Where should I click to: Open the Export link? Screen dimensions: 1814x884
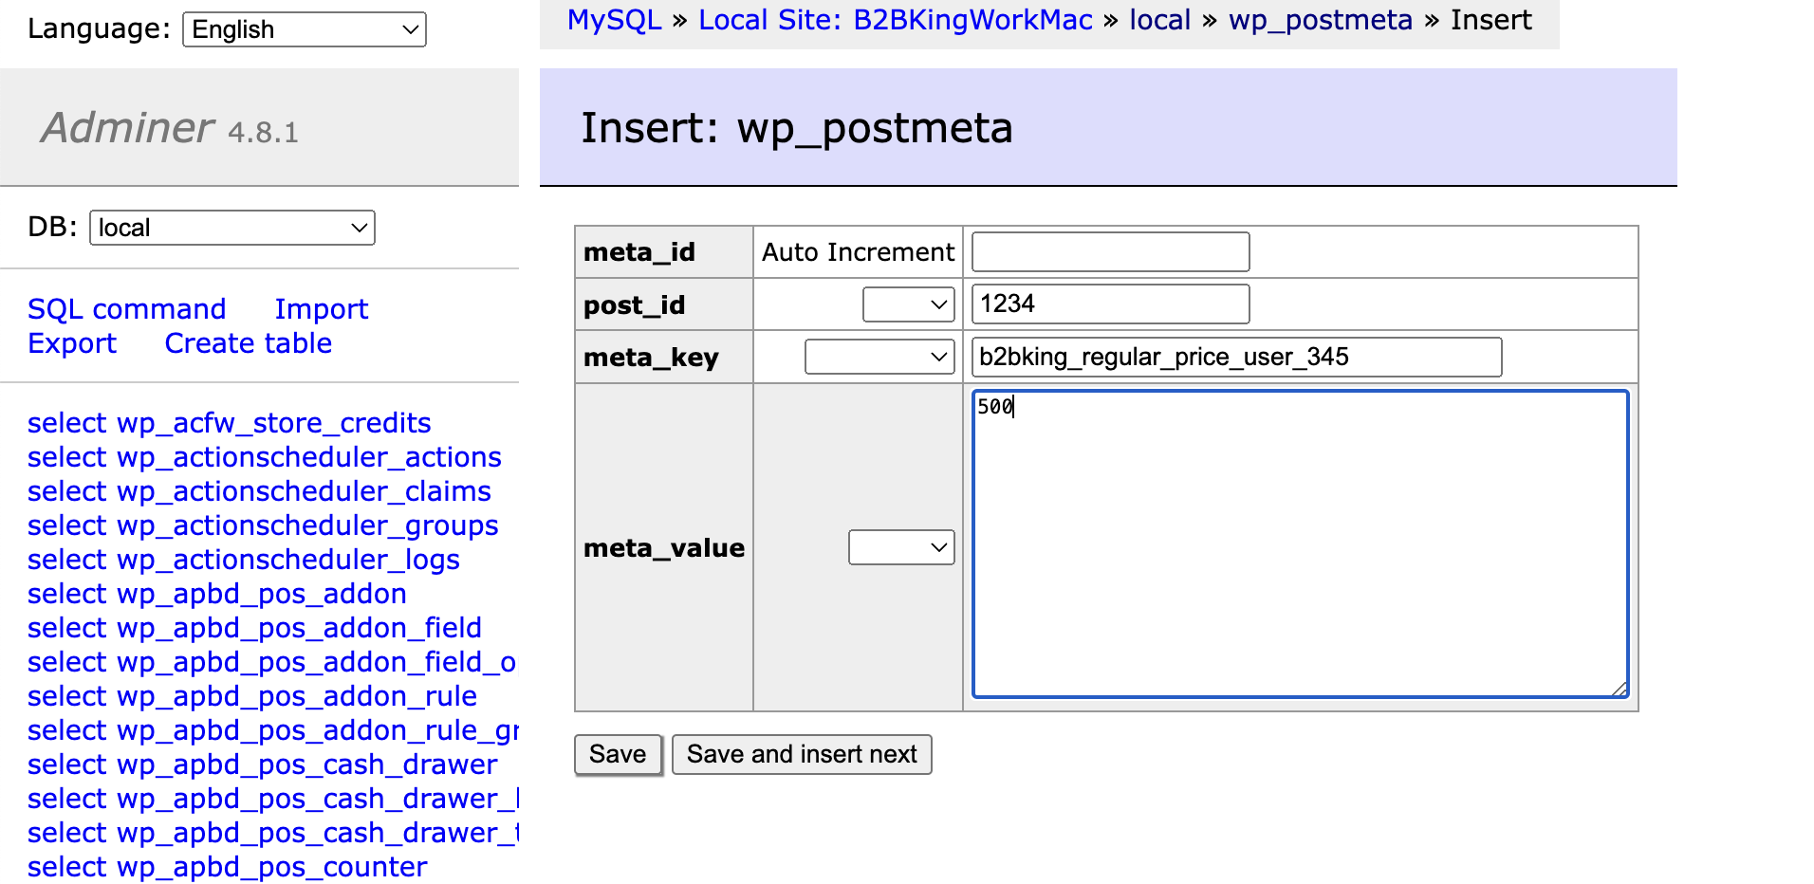point(72,343)
